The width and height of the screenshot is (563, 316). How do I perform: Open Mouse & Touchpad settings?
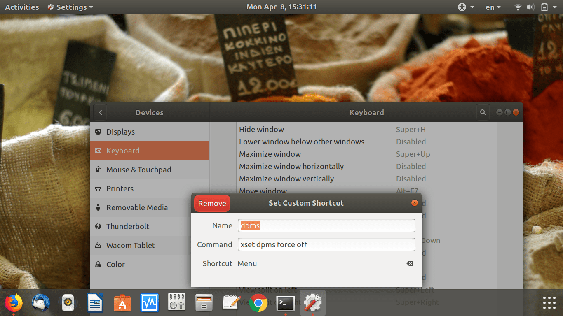tap(150, 170)
